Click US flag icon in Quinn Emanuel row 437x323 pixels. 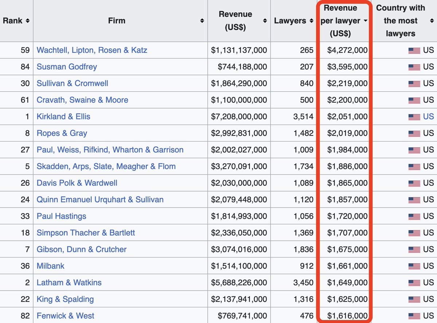tap(414, 200)
